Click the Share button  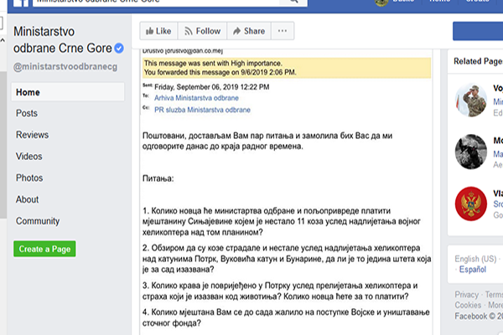[x=248, y=31]
